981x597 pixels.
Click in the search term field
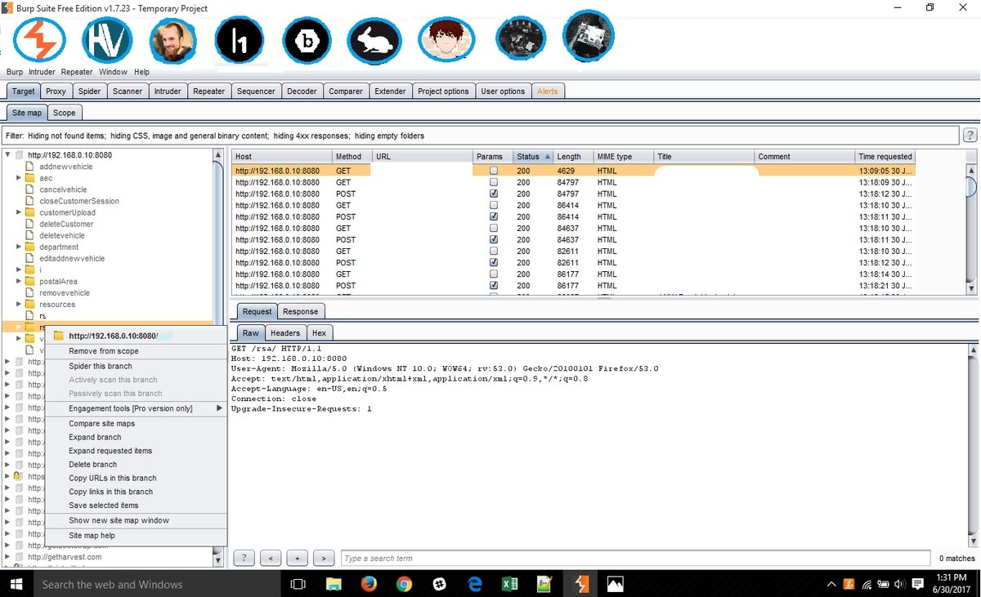pyautogui.click(x=634, y=558)
